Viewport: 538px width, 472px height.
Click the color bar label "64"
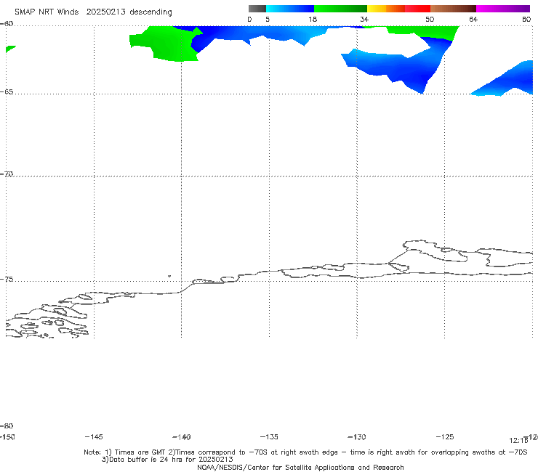[473, 19]
